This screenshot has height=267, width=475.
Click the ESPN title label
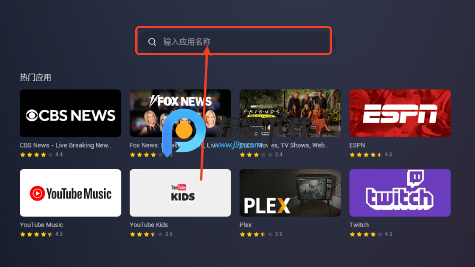click(x=357, y=145)
